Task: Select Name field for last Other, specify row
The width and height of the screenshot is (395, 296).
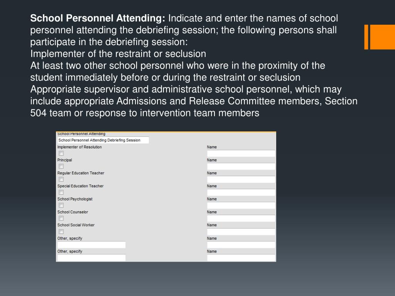Action: 241,258
